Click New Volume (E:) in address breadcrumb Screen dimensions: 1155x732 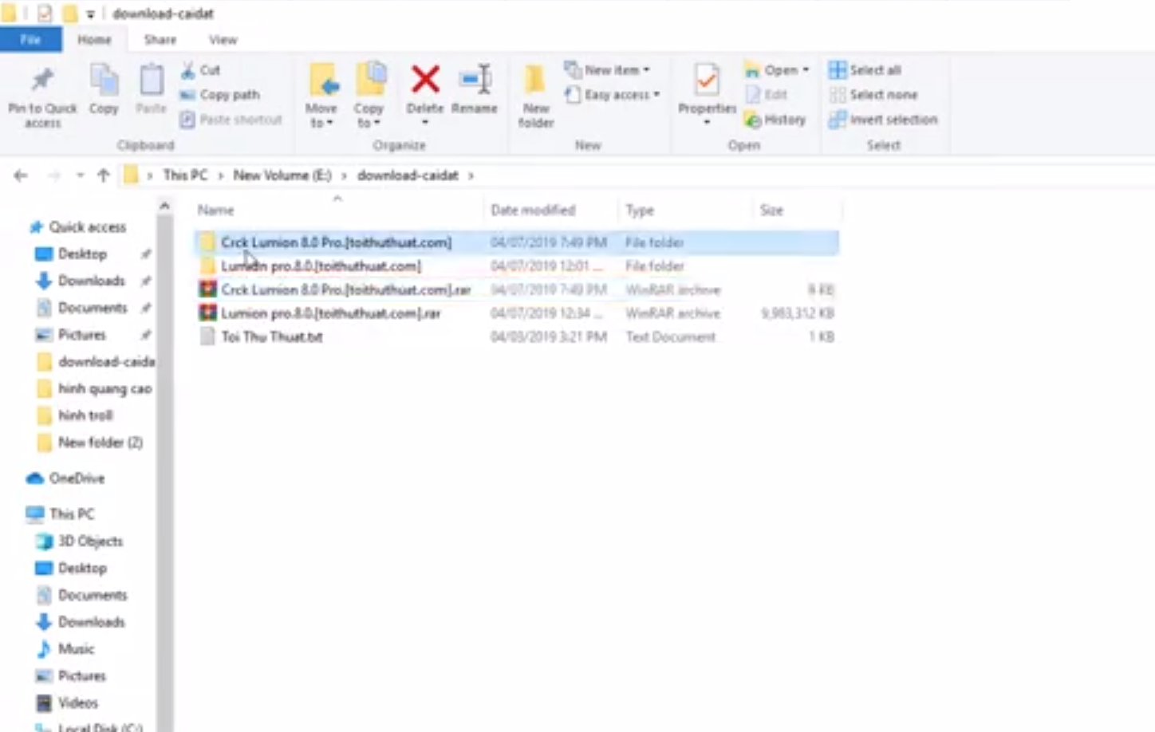pos(282,175)
